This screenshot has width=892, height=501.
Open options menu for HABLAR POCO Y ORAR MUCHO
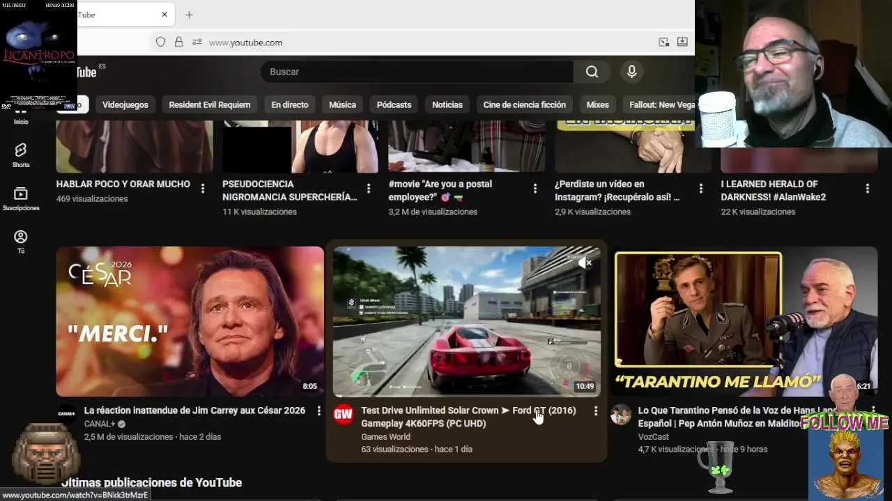pyautogui.click(x=203, y=189)
